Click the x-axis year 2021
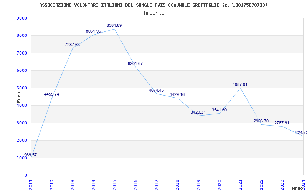 point(240,185)
